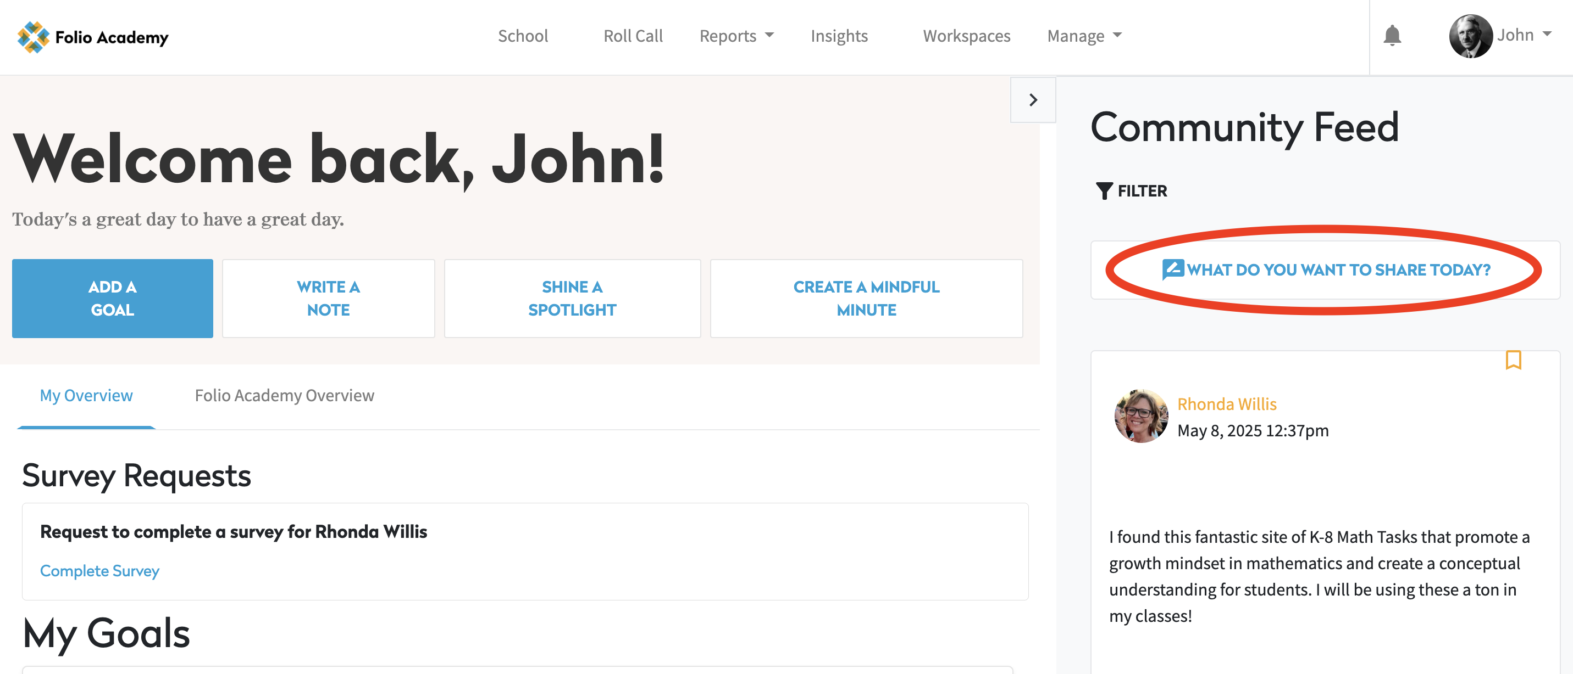Bookmark Rhonda Willis's post
1573x674 pixels.
[1513, 360]
